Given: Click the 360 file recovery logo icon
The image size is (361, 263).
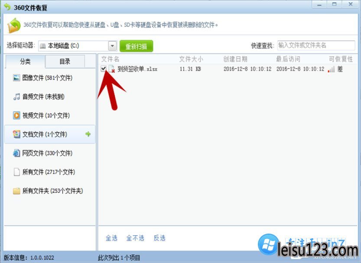Looking at the screenshot, I should click(x=7, y=7).
